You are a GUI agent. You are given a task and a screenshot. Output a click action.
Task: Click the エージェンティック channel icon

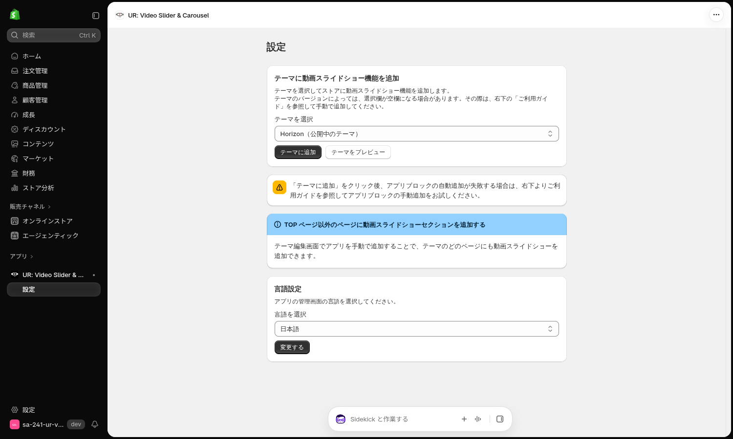[x=15, y=236]
